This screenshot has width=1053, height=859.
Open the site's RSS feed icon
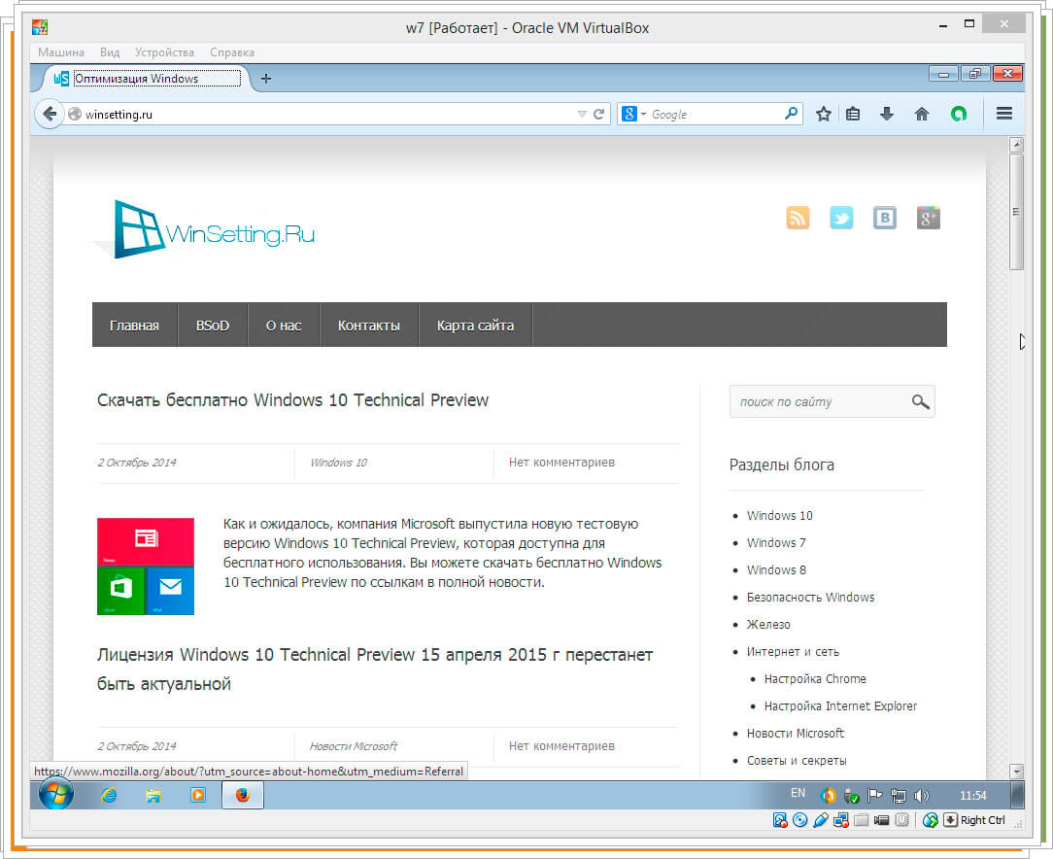coord(798,218)
